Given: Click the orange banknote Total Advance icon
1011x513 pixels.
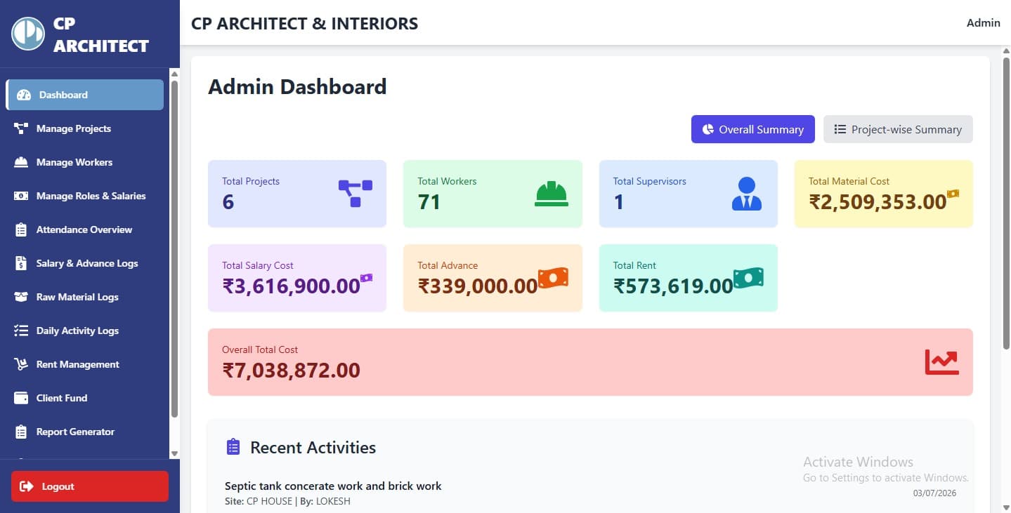Looking at the screenshot, I should click(x=553, y=278).
